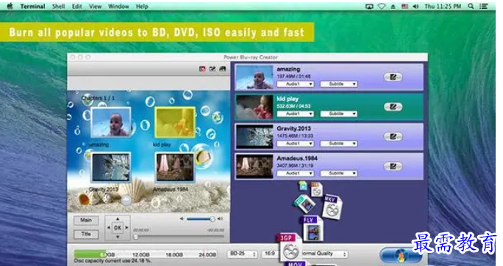Image resolution: width=503 pixels, height=266 pixels.
Task: Click the picture icon in top toolbar
Action: (222, 69)
